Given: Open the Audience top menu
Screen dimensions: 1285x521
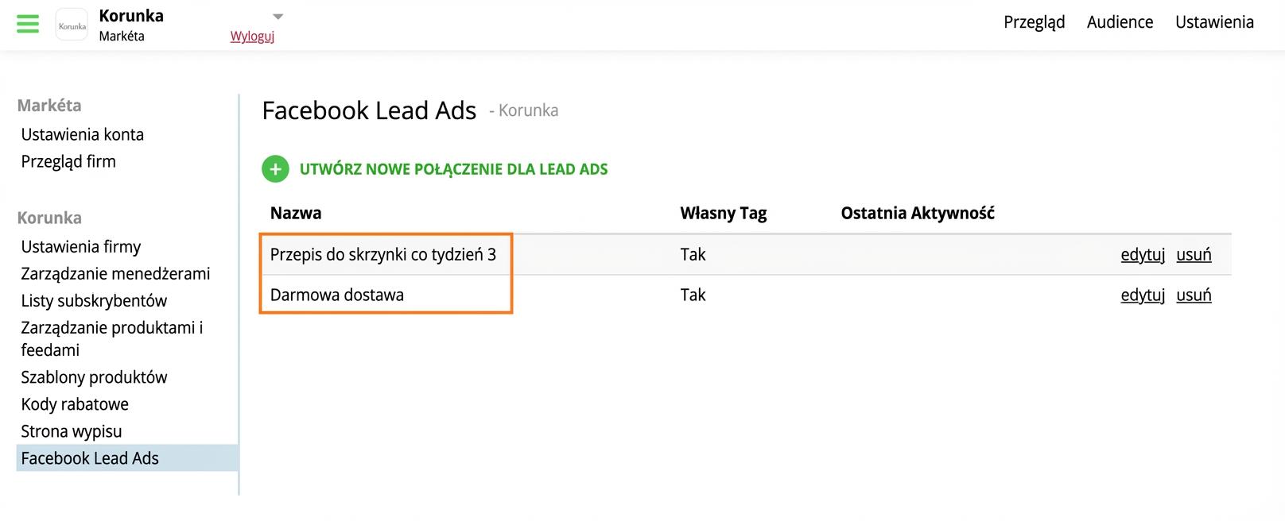Looking at the screenshot, I should pos(1120,22).
